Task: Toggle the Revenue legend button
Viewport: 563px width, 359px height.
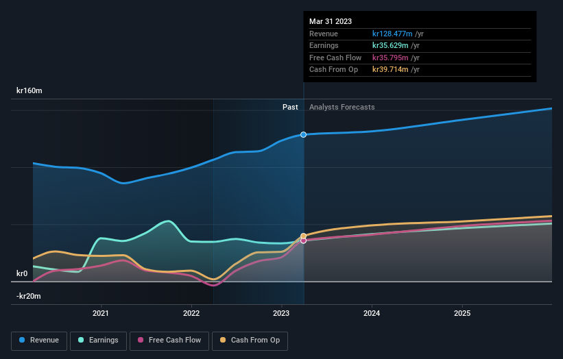Action: click(39, 341)
